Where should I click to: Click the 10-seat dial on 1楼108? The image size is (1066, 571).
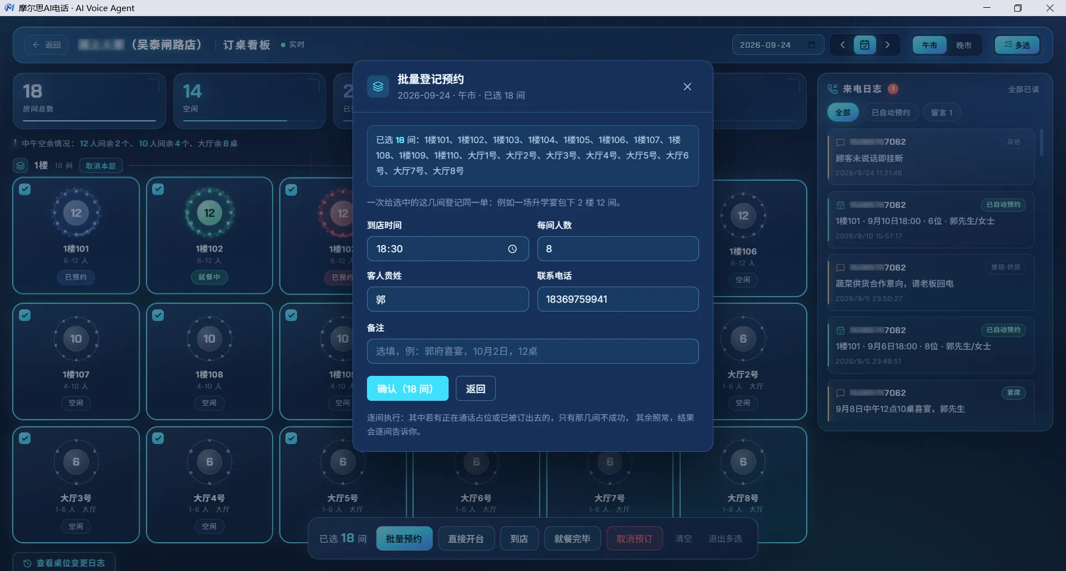coord(209,339)
